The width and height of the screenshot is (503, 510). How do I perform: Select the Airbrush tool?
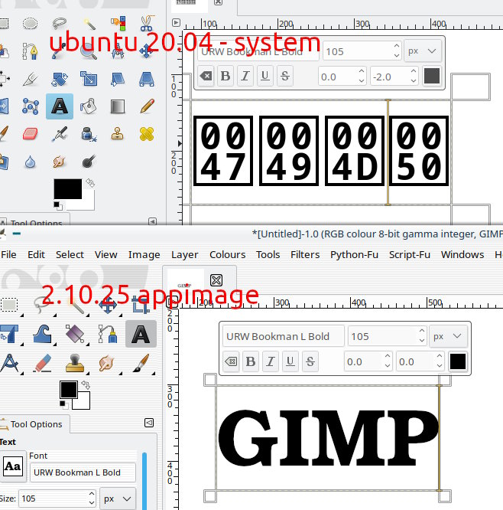point(60,134)
